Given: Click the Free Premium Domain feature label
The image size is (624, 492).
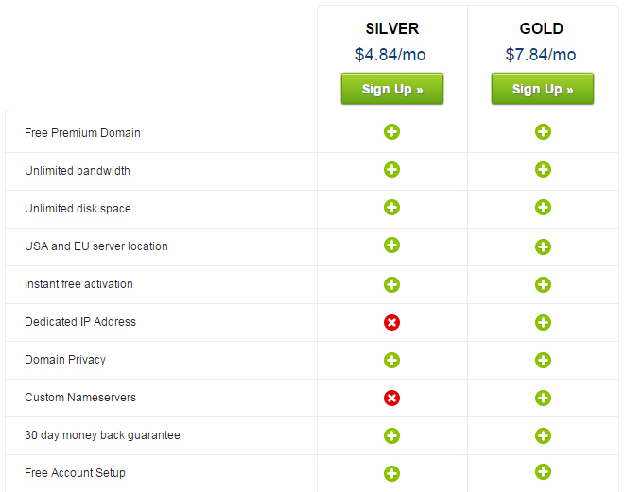Looking at the screenshot, I should click(82, 133).
